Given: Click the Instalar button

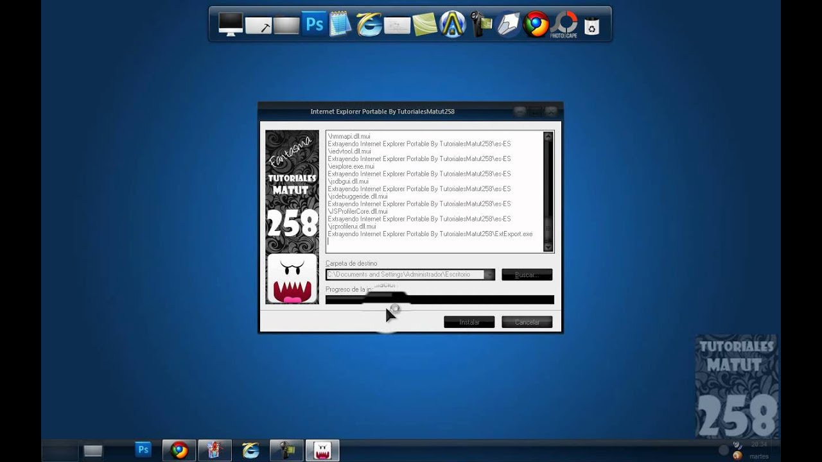Looking at the screenshot, I should 469,322.
